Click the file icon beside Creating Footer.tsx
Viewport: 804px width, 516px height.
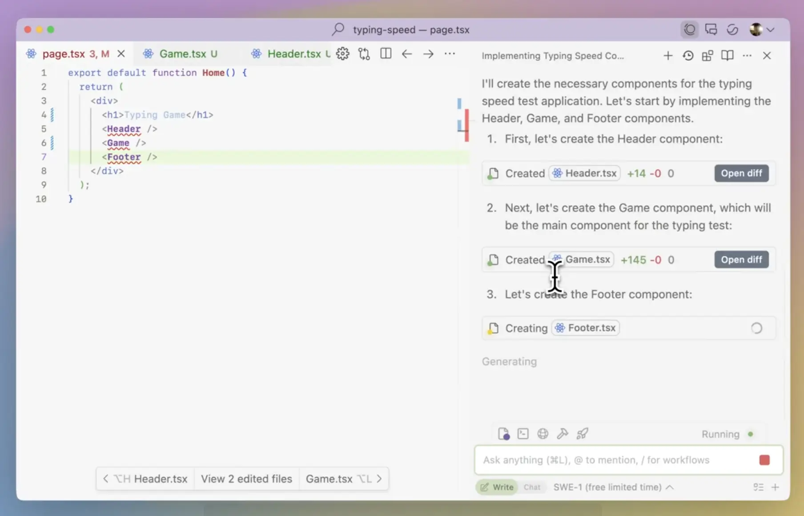493,328
